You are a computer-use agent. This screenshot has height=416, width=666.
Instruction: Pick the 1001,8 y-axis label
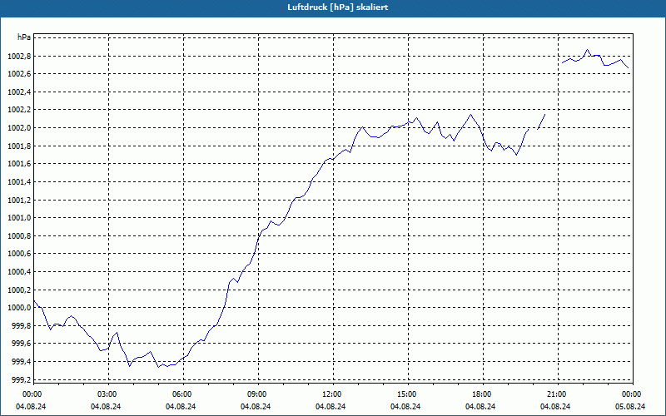(x=19, y=146)
